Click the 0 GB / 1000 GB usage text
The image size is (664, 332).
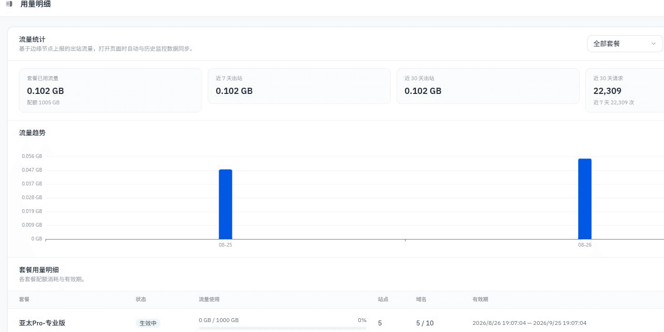click(x=219, y=320)
